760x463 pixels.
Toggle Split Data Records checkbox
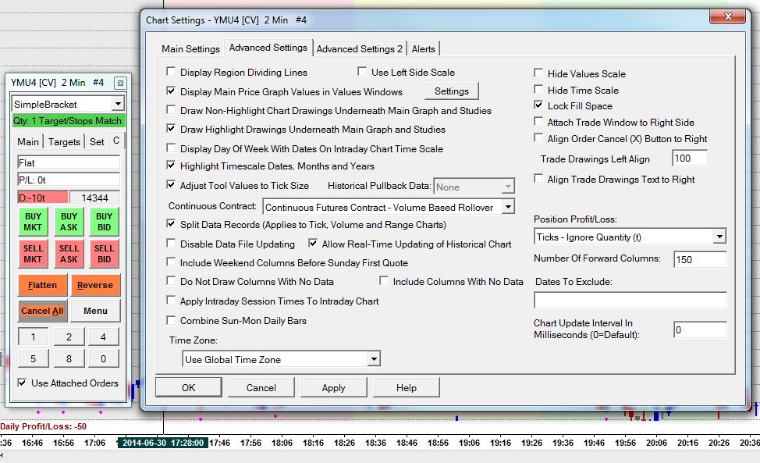click(171, 224)
